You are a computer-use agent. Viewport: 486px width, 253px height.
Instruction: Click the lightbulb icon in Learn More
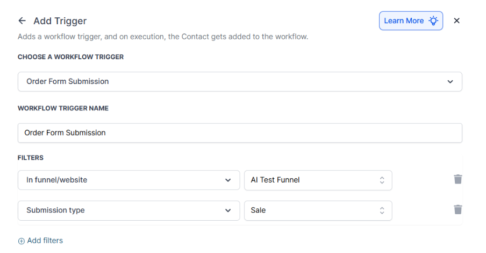(x=433, y=21)
